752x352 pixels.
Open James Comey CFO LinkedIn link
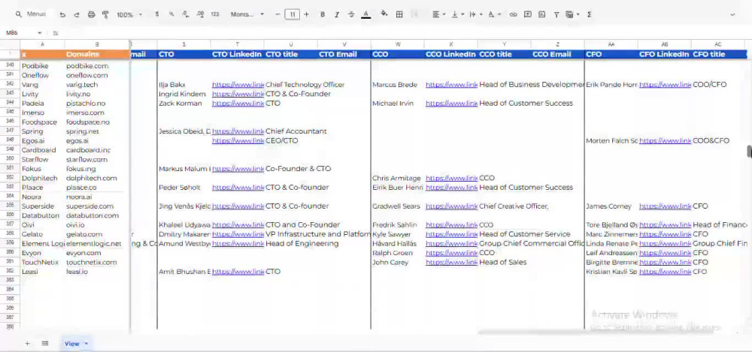[666, 206]
